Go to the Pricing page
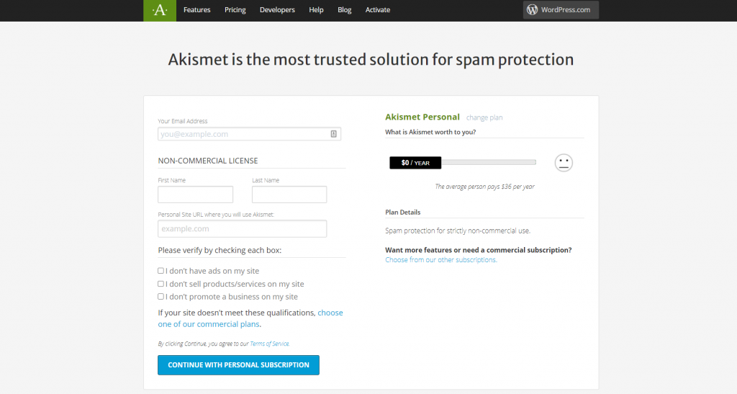 click(x=235, y=10)
